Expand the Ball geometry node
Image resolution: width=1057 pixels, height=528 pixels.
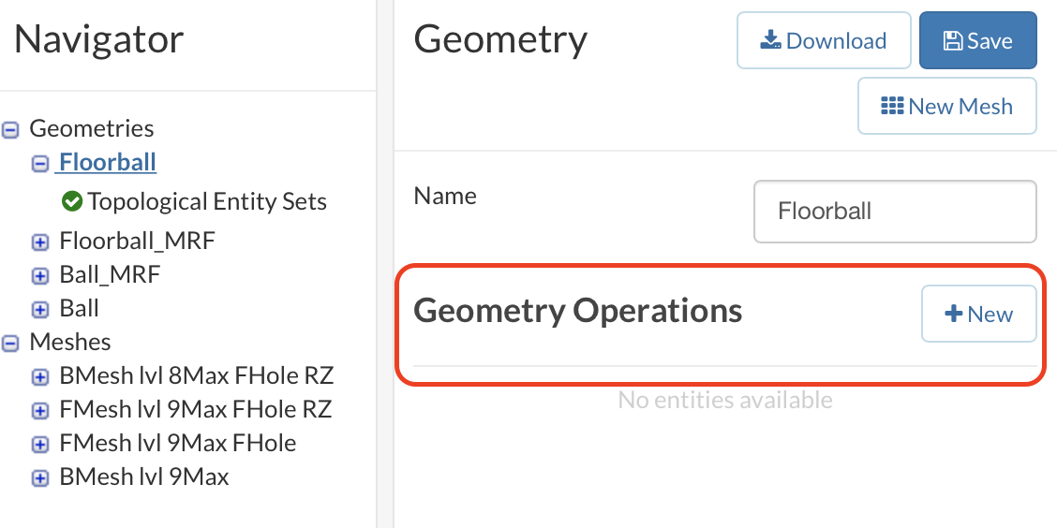pyautogui.click(x=40, y=309)
